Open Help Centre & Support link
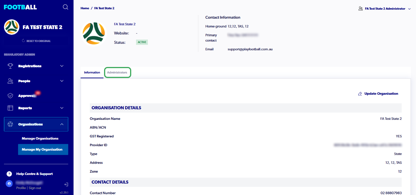This screenshot has width=416, height=195. pyautogui.click(x=35, y=174)
